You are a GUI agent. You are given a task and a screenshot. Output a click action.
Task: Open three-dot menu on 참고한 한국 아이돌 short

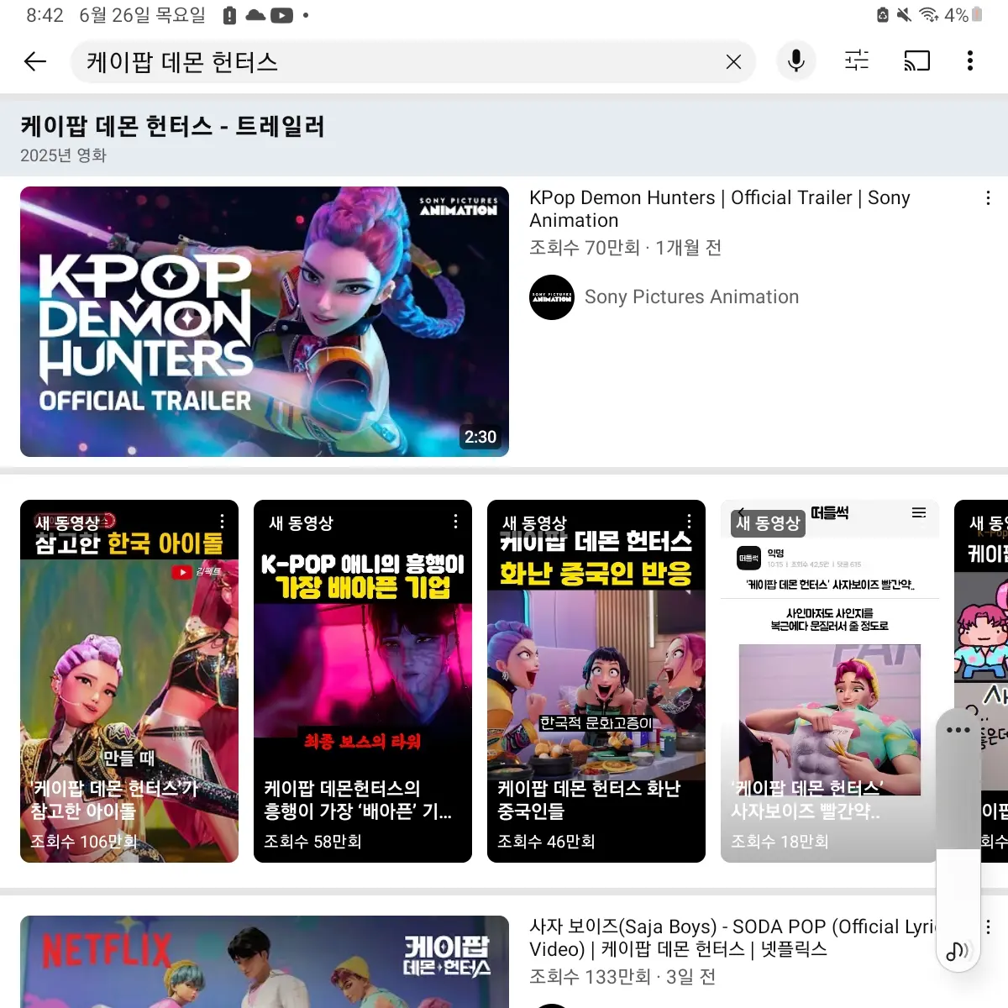[222, 521]
